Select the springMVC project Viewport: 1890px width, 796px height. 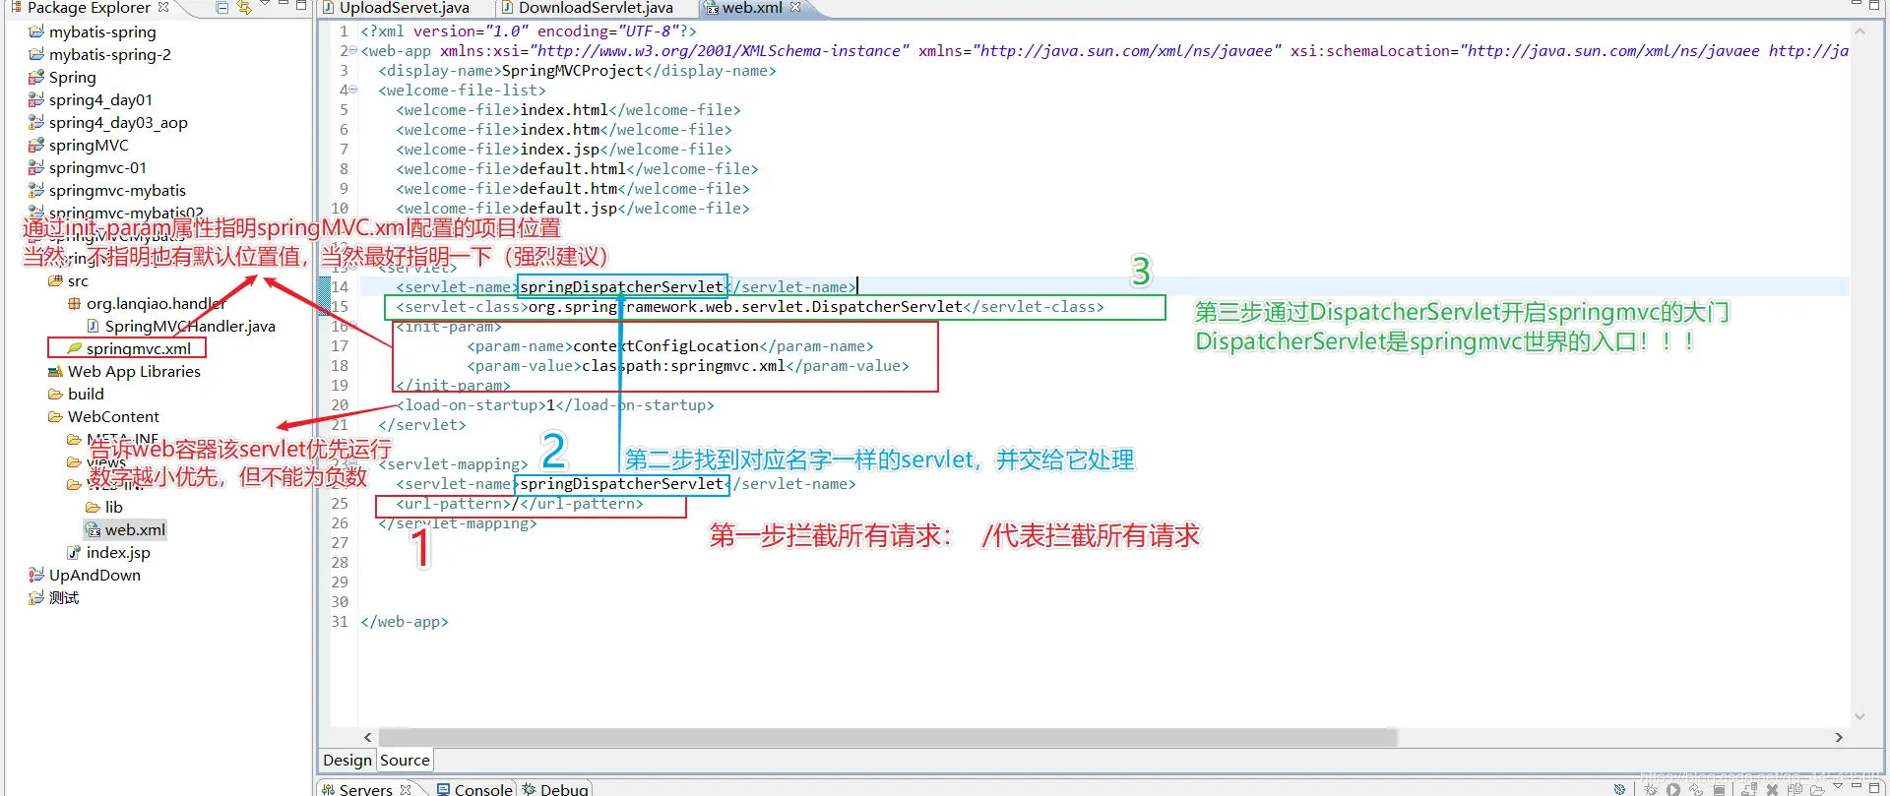(x=89, y=145)
